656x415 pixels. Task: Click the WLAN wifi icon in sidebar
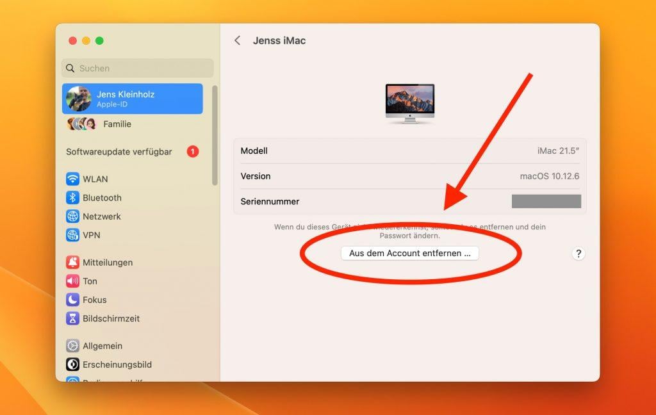tap(72, 179)
